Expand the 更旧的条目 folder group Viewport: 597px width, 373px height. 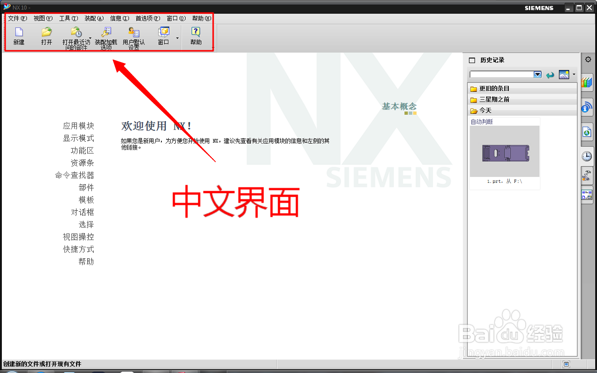point(522,89)
